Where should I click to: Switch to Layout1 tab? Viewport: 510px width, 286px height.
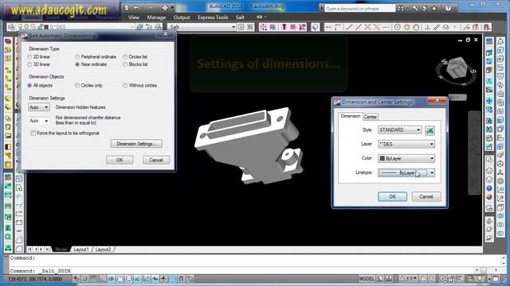[x=80, y=249]
